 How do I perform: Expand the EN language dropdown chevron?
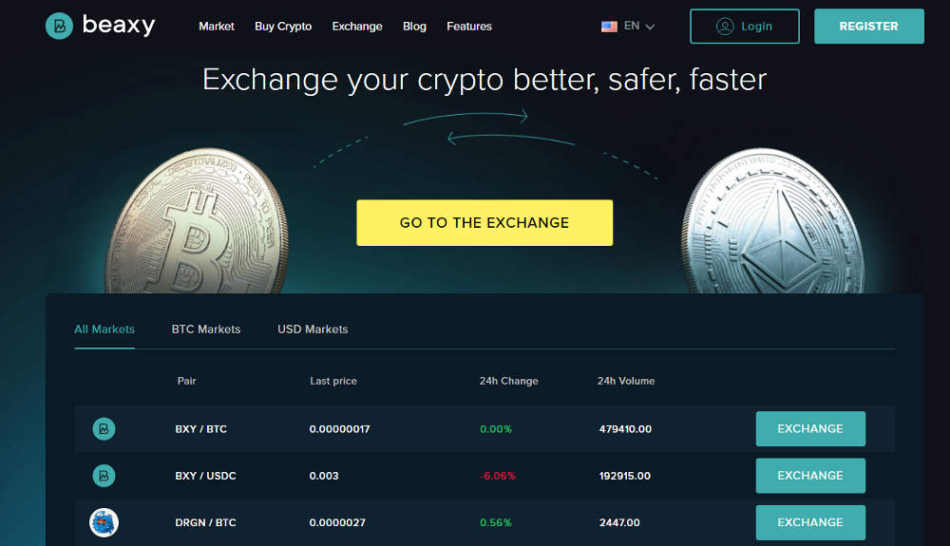click(650, 27)
